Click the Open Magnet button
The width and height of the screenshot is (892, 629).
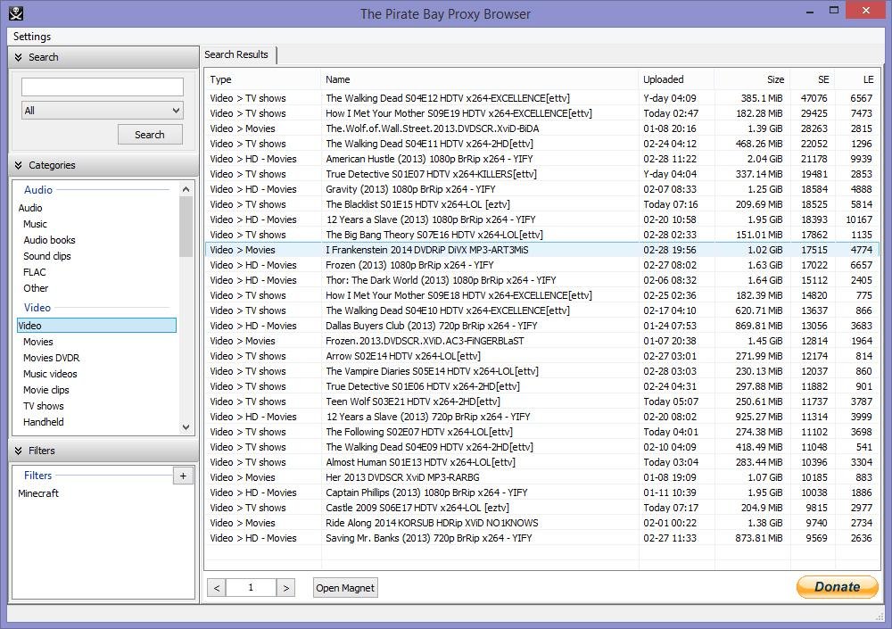tap(345, 587)
